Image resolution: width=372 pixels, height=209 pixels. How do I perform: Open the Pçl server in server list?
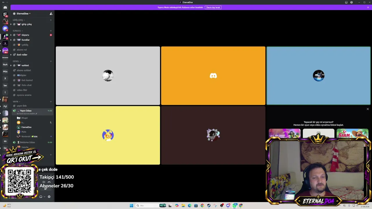(5, 106)
